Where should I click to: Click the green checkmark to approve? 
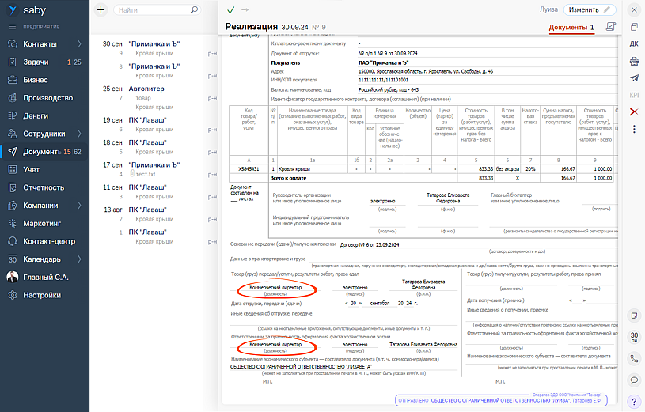pyautogui.click(x=230, y=10)
